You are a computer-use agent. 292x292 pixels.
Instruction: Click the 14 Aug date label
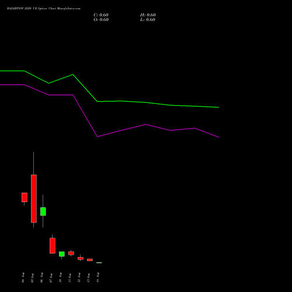98,277
